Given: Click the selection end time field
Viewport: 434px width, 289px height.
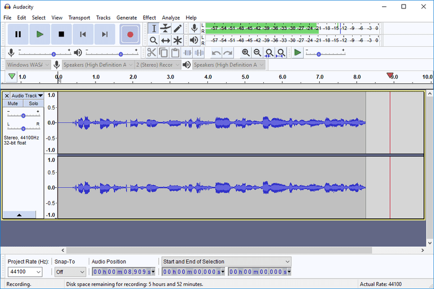Looking at the screenshot, I should tap(258, 272).
